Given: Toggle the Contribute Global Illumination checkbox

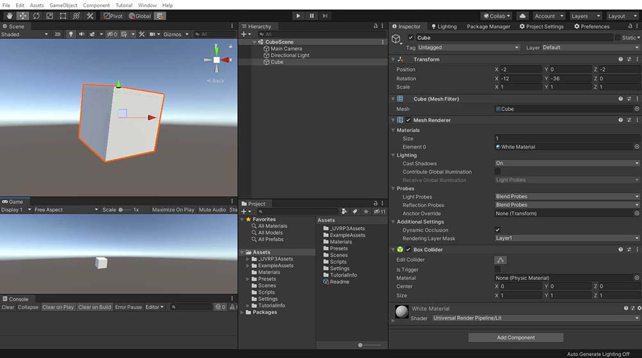Looking at the screenshot, I should [498, 172].
